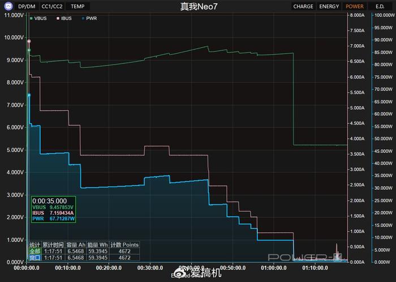Select the highlighted POWER tab

tap(355, 6)
